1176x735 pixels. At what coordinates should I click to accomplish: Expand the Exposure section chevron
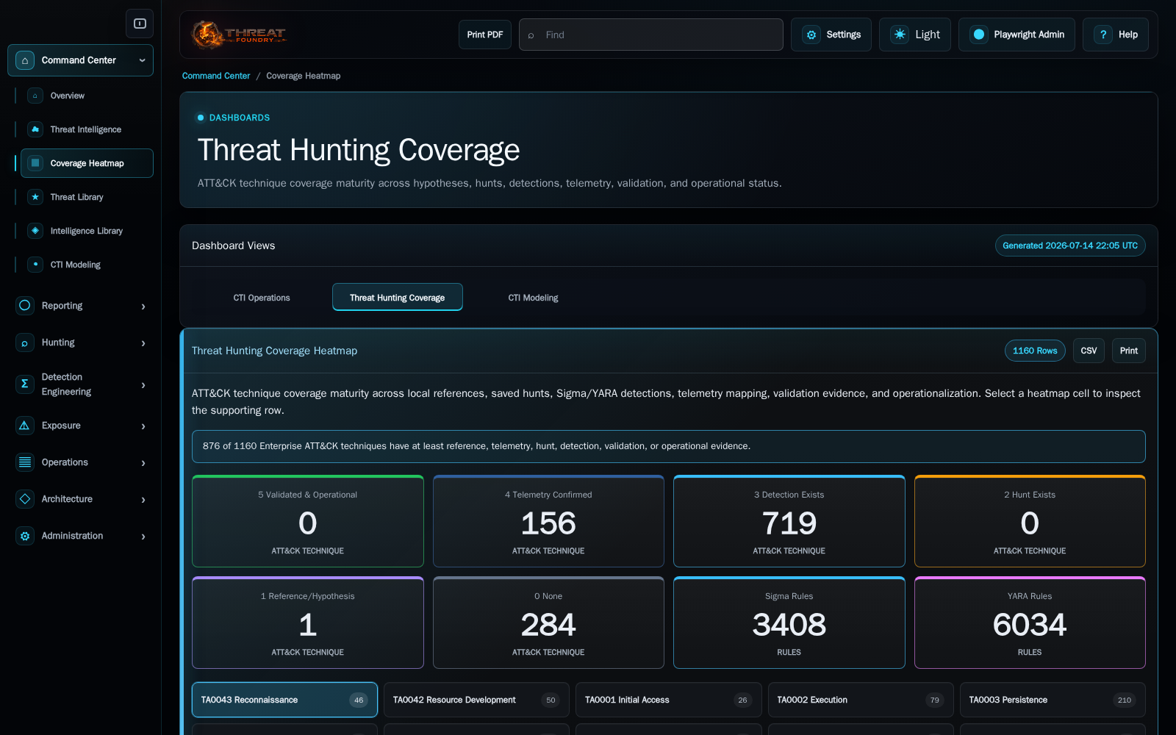pyautogui.click(x=143, y=426)
